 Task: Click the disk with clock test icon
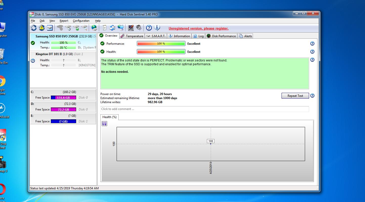tap(68, 28)
